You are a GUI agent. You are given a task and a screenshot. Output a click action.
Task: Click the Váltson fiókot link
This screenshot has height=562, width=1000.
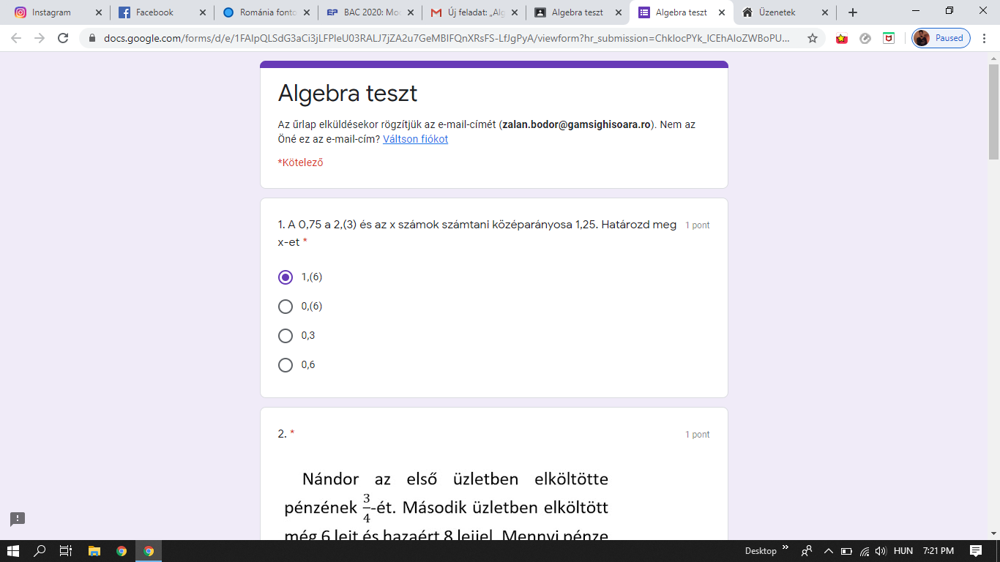coord(415,139)
